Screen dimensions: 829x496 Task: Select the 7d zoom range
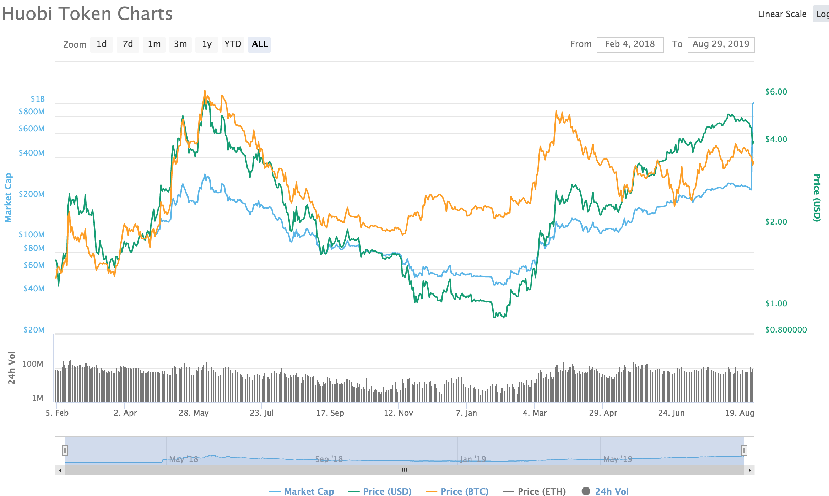128,44
